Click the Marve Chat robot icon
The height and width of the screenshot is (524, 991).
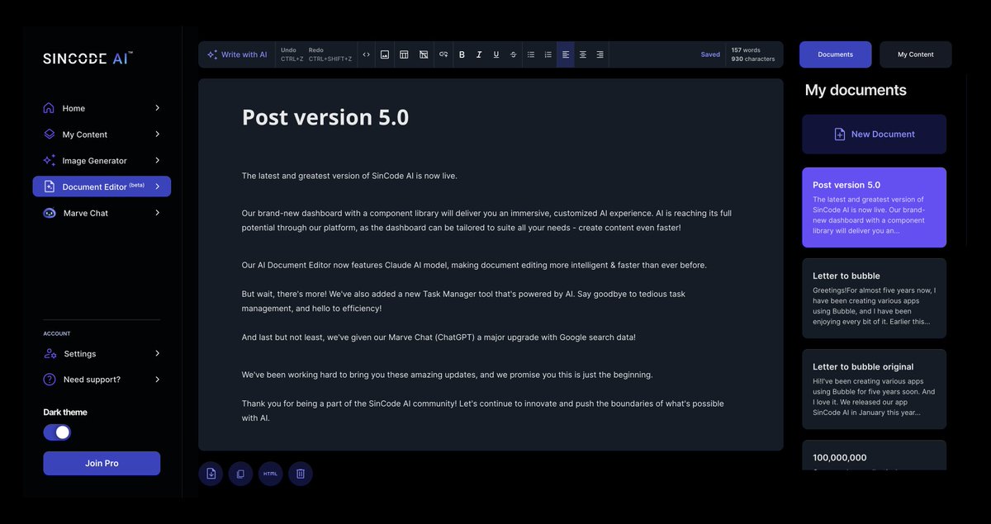49,213
